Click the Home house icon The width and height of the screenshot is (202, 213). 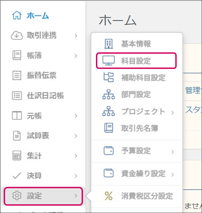[17, 16]
